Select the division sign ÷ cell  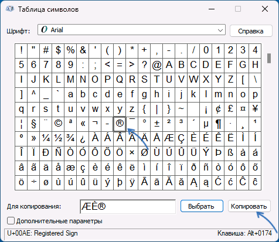pos(33,183)
